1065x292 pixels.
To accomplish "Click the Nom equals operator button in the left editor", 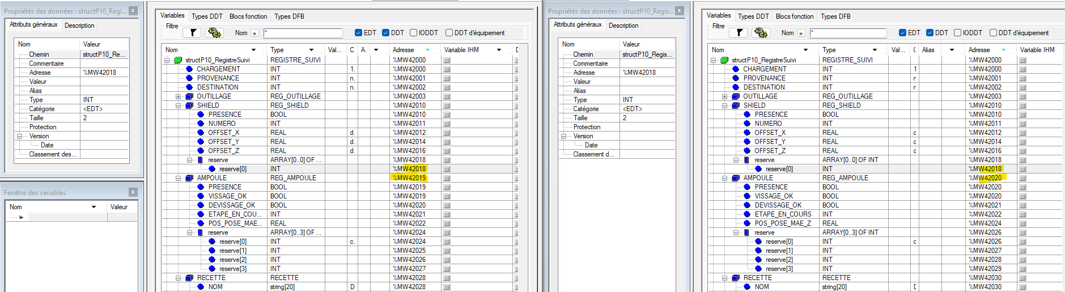I will click(254, 33).
